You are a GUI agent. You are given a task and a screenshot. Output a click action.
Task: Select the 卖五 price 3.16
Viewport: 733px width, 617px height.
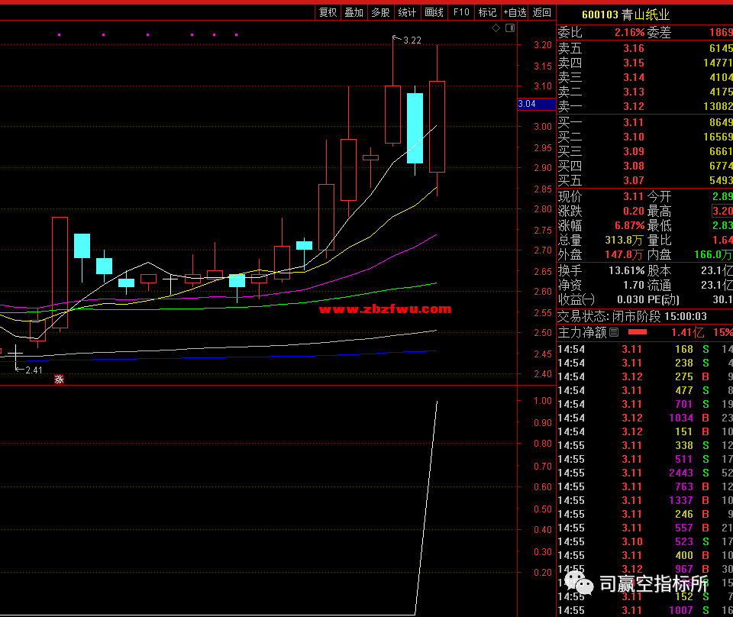click(x=634, y=48)
